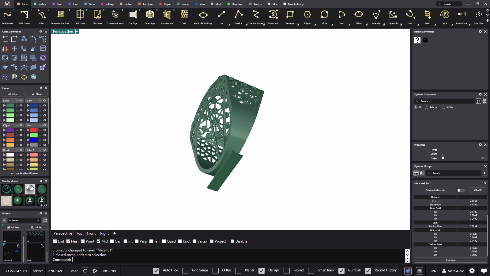Screen dimensions: 490x276
Task: Click the Calculate metal weights button
Action: (x=451, y=260)
